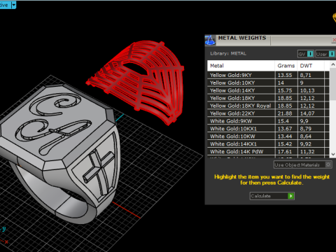Click the 14,07 DWT value

[307, 113]
